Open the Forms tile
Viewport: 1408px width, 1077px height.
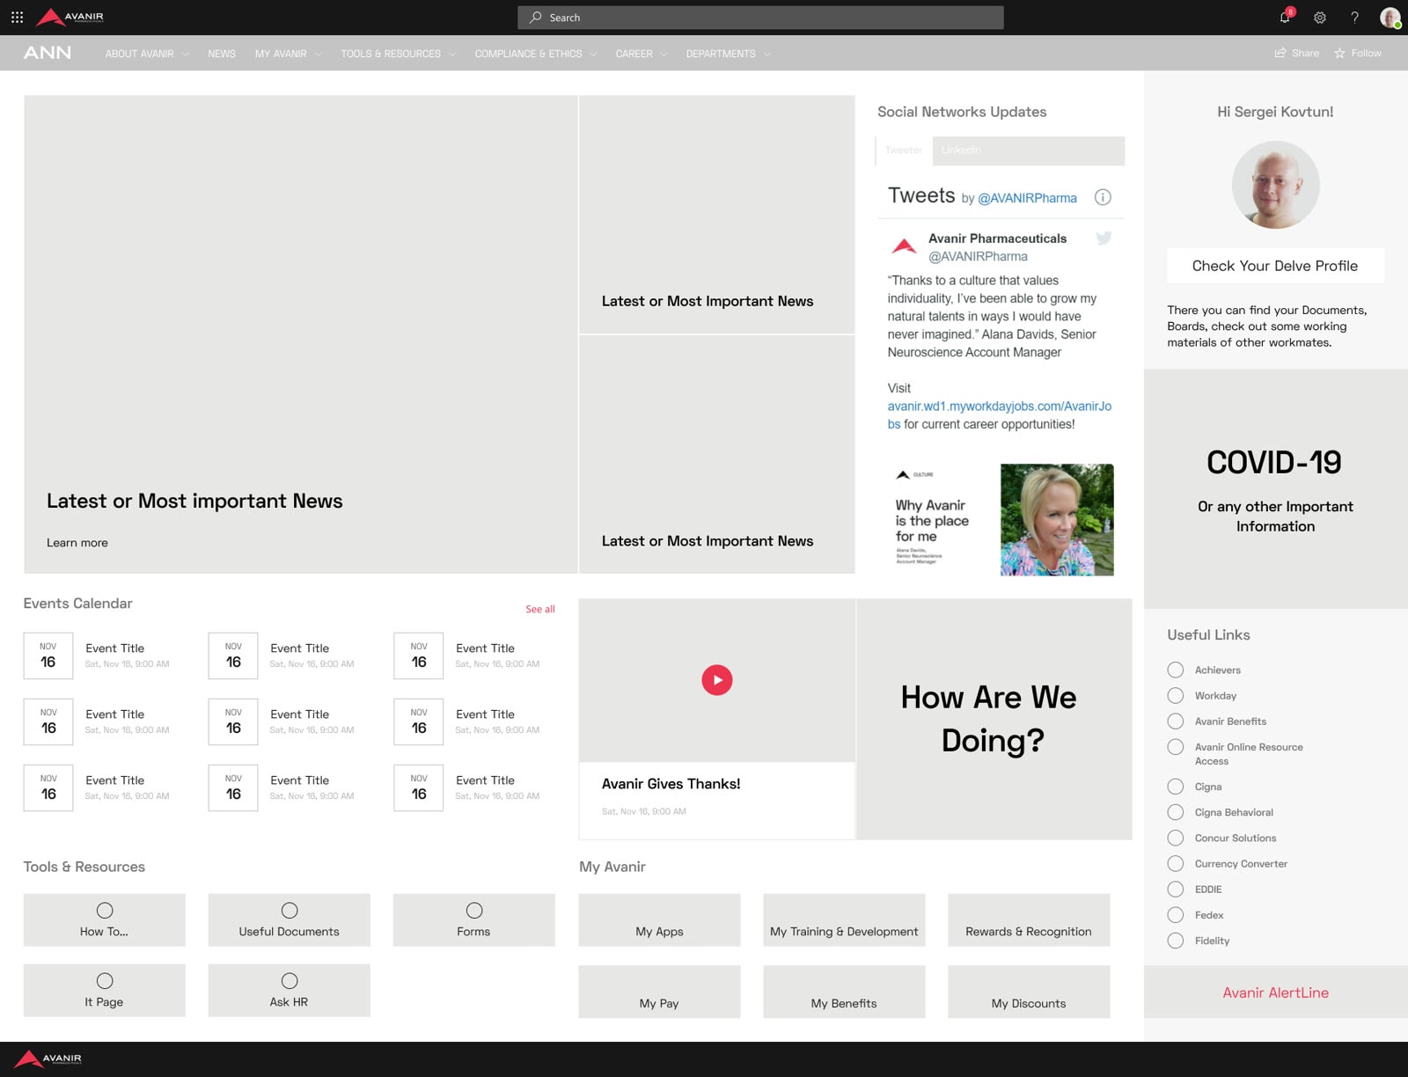(474, 920)
